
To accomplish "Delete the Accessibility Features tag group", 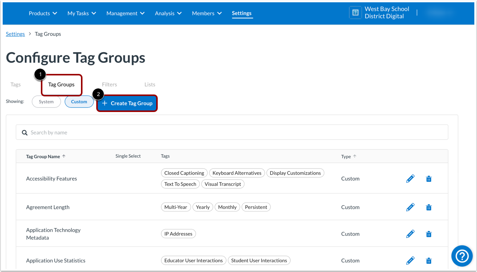I will coord(428,178).
